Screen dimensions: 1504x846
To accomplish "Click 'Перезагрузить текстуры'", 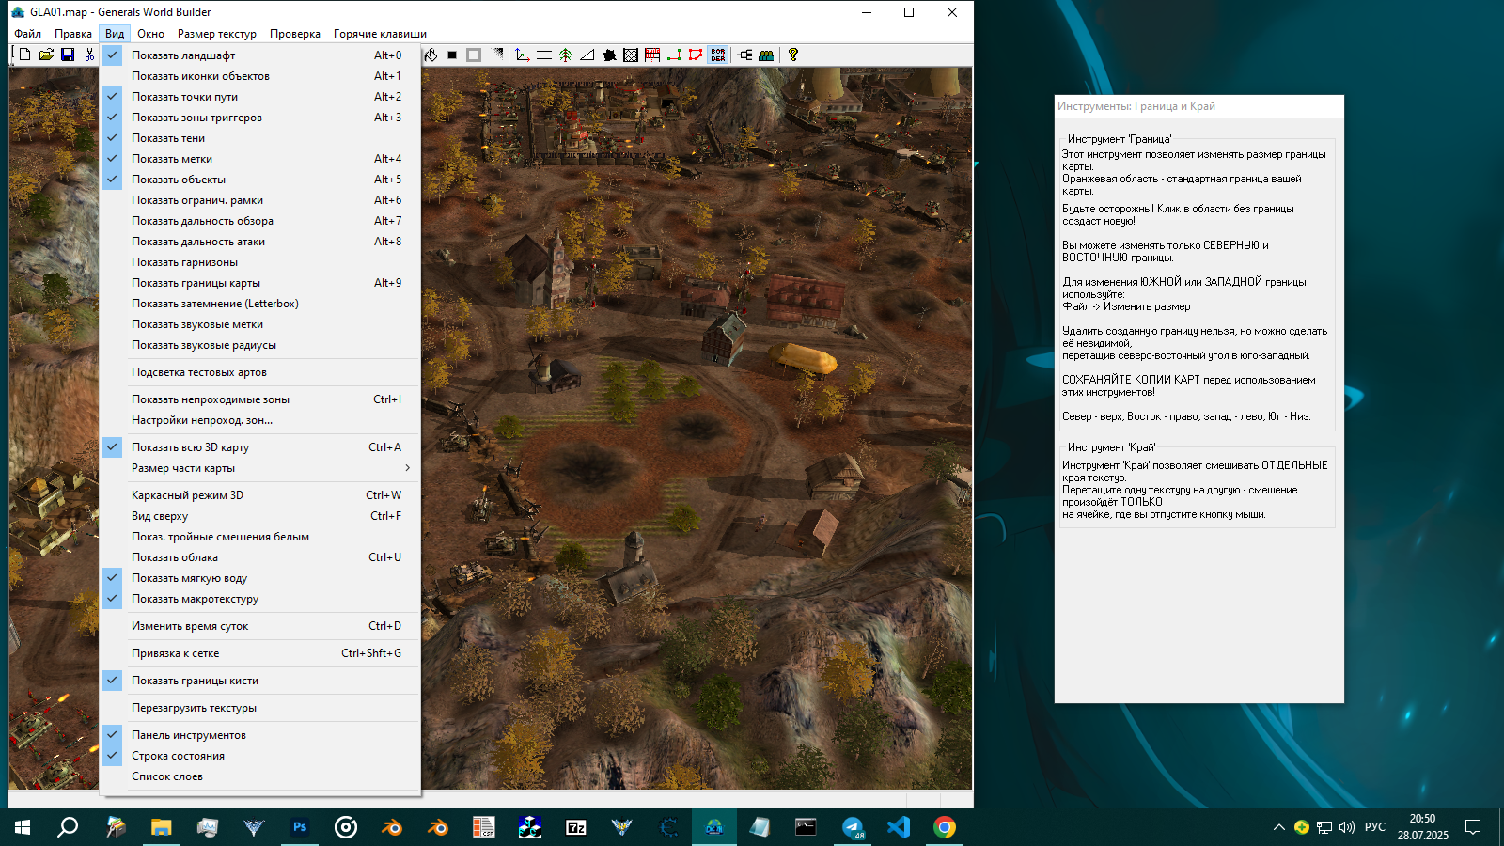I will point(260,708).
